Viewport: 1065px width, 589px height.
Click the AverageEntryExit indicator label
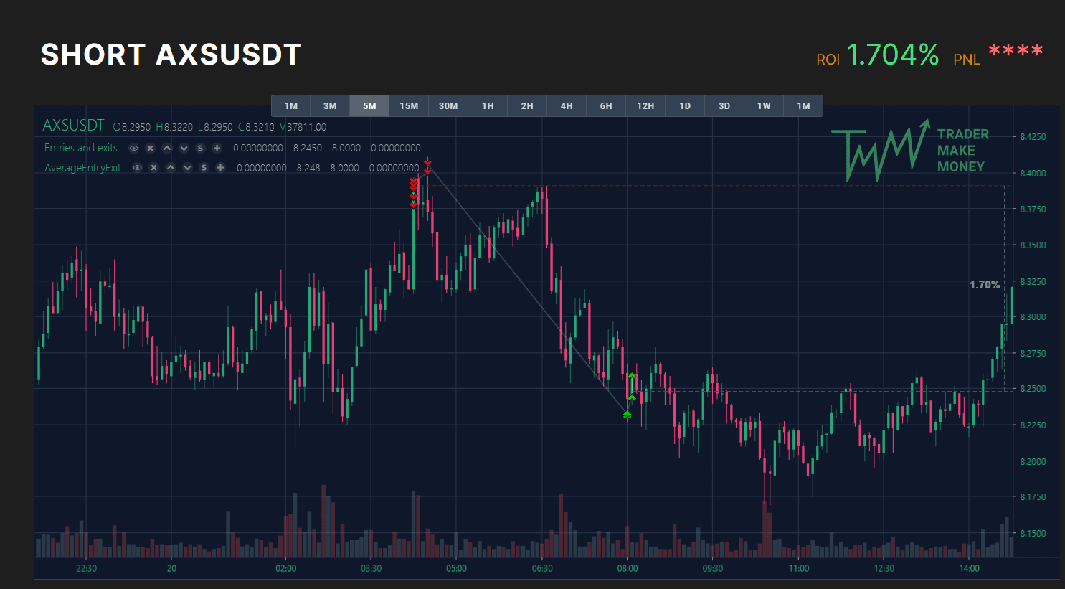click(82, 168)
